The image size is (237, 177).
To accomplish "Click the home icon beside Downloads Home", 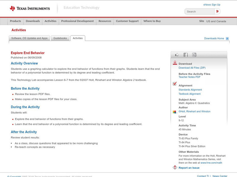I will 227,38.
